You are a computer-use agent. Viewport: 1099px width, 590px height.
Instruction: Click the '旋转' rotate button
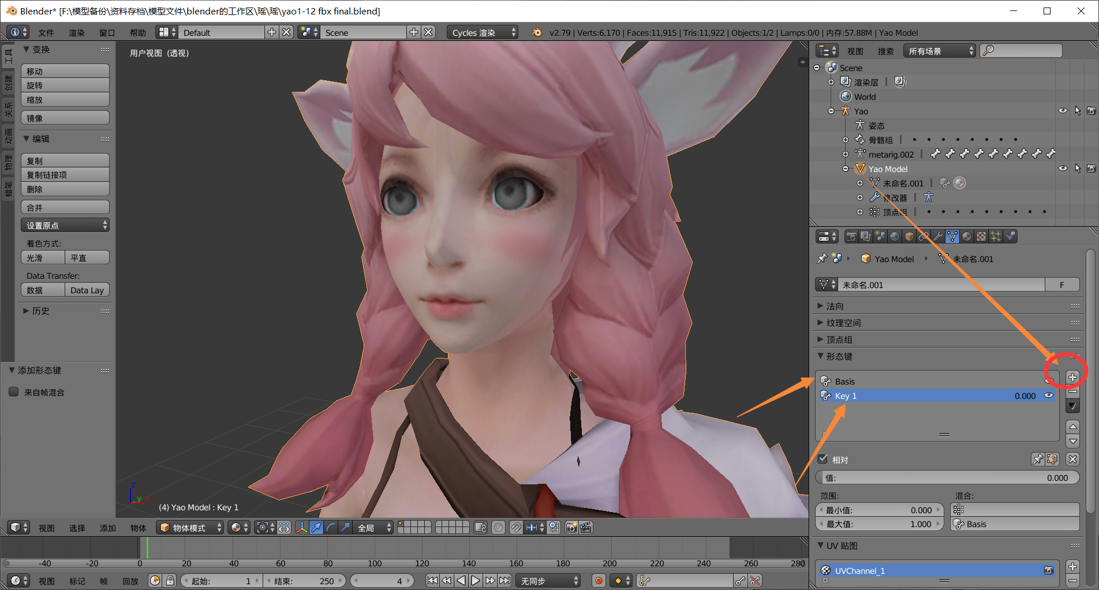[x=65, y=85]
